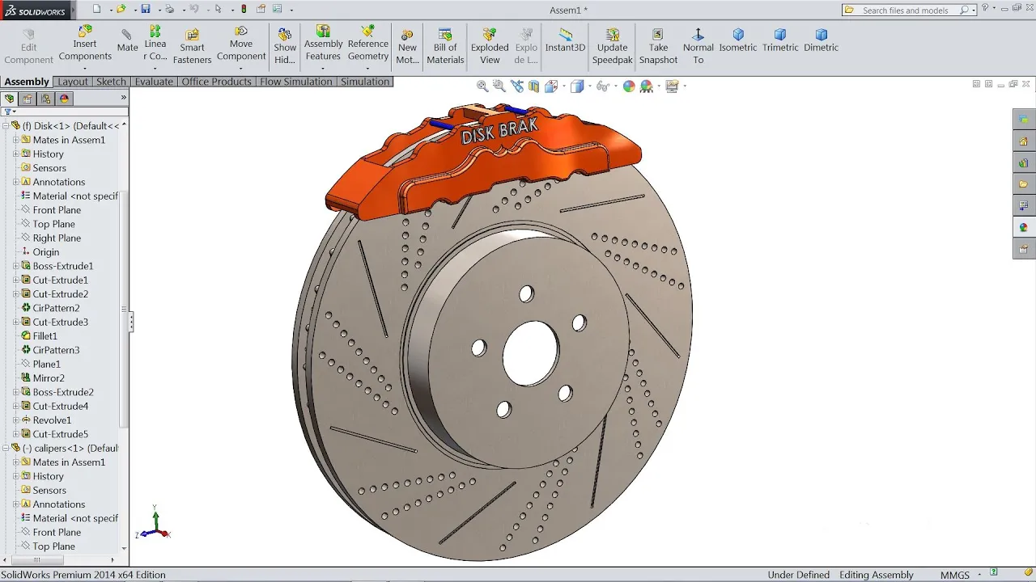Viewport: 1036px width, 582px height.
Task: Activate the Move Component tool
Action: click(x=241, y=44)
